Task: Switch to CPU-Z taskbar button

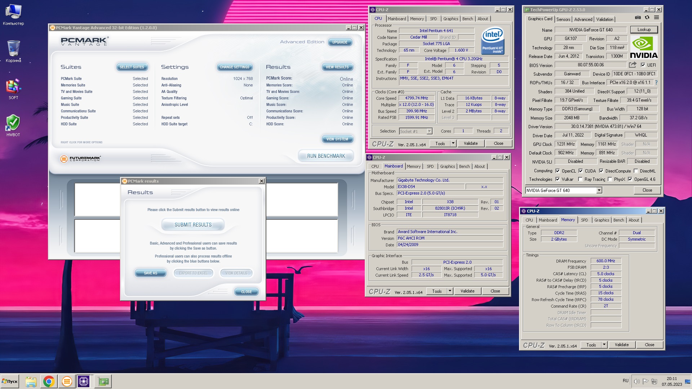Action: tap(84, 381)
